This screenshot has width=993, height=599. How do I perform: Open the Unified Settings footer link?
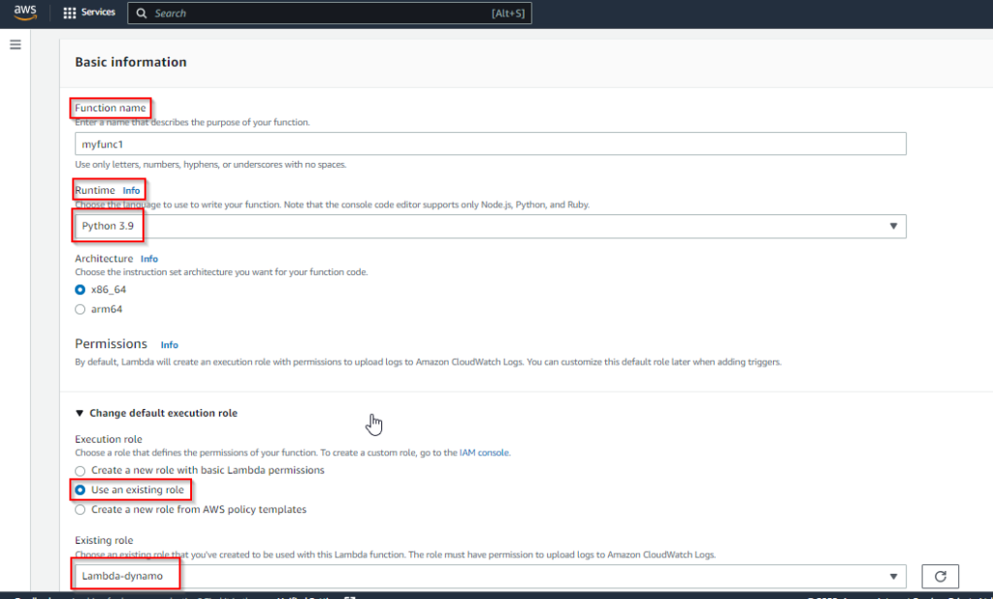tap(303, 596)
